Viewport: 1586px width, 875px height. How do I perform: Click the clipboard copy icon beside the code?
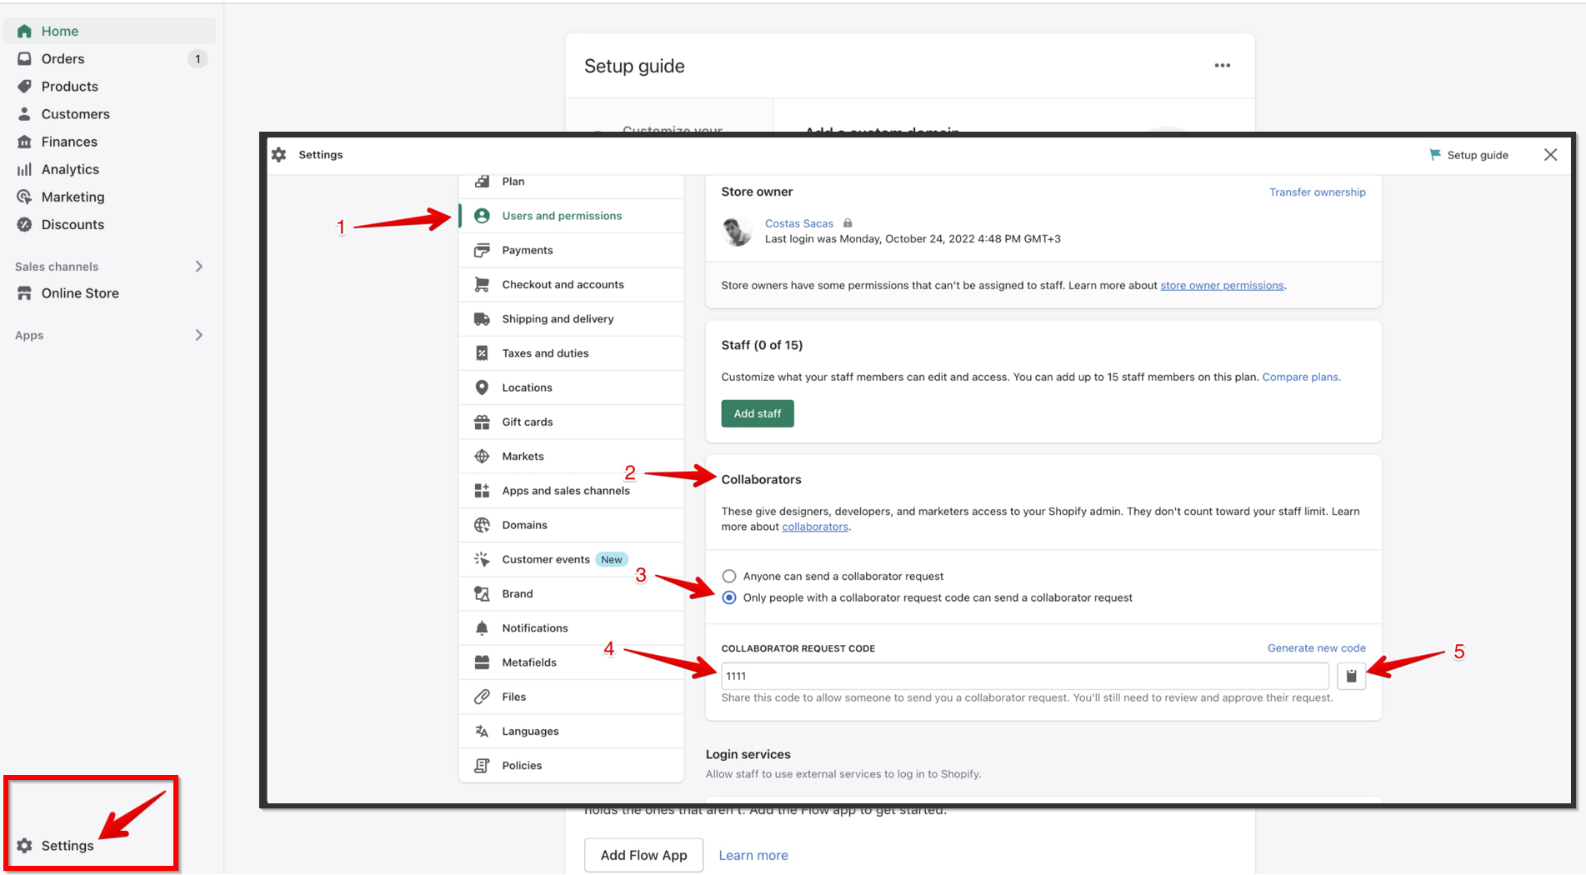tap(1351, 676)
